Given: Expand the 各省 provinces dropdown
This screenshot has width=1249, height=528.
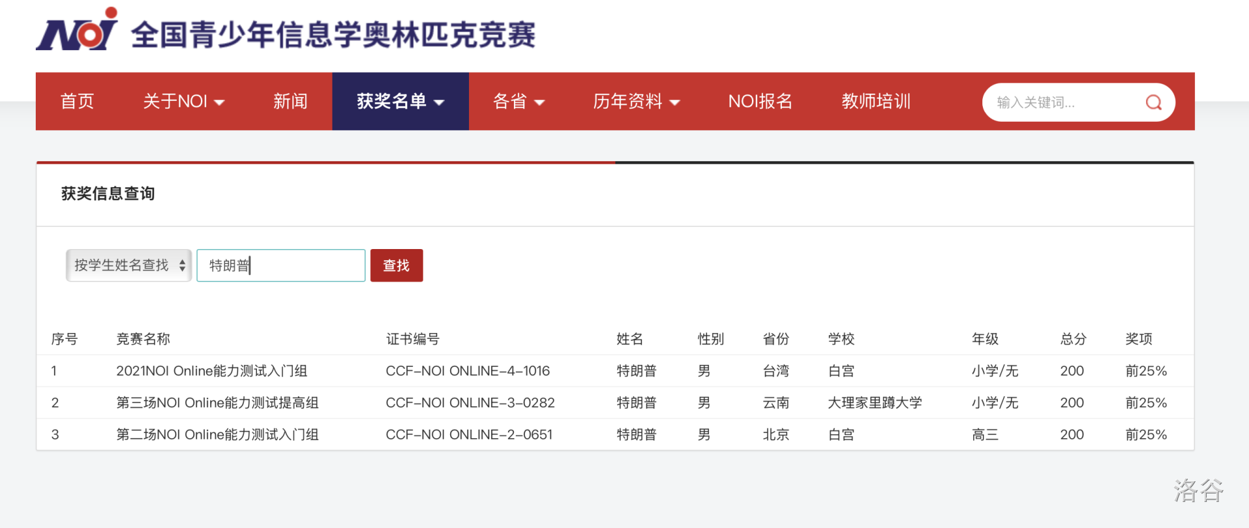Looking at the screenshot, I should point(518,101).
